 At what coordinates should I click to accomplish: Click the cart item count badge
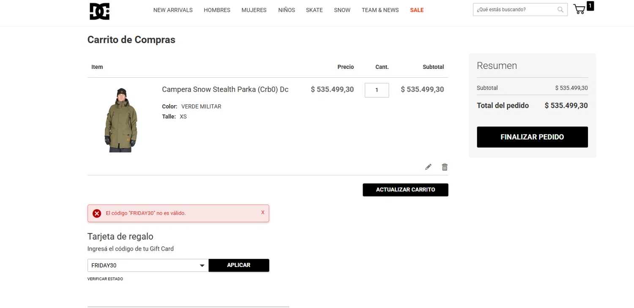(590, 5)
